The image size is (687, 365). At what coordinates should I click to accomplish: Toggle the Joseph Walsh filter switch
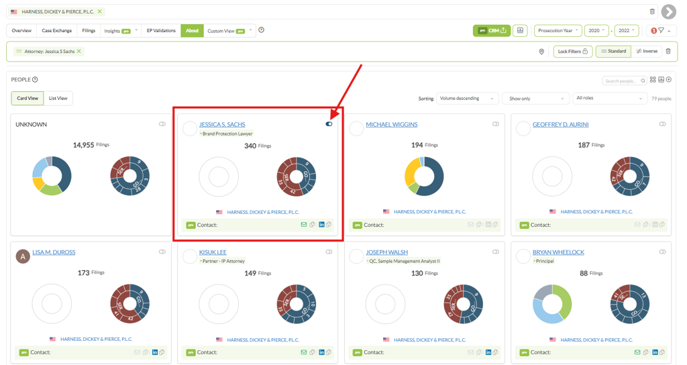click(496, 252)
